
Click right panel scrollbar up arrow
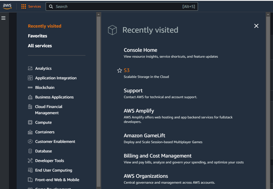268,14
